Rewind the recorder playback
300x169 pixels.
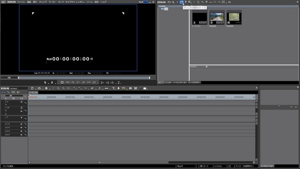coord(67,82)
